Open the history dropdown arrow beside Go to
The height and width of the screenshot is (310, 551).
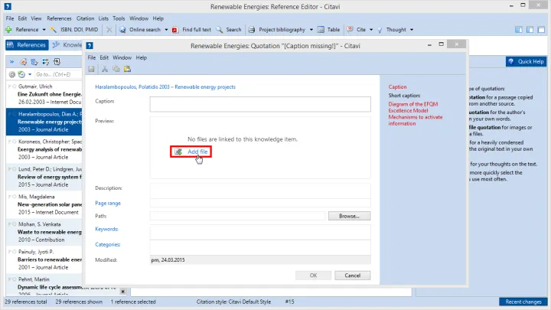click(30, 74)
